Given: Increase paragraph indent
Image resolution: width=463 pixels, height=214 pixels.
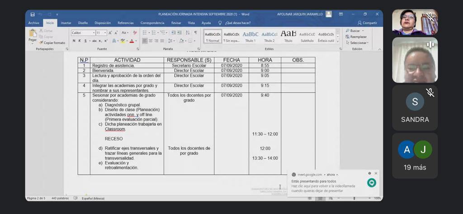Looking at the screenshot, I should tap(180, 33).
